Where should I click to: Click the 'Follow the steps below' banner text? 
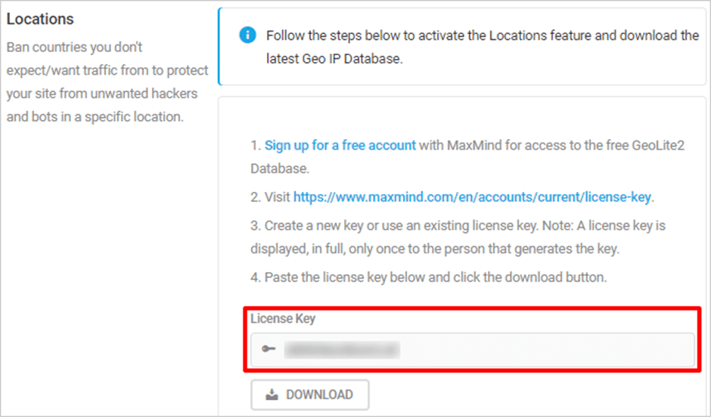click(x=483, y=36)
